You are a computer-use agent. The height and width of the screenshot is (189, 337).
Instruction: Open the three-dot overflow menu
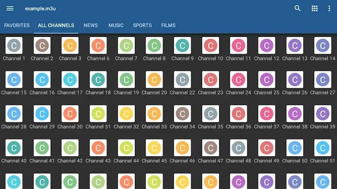(x=329, y=8)
